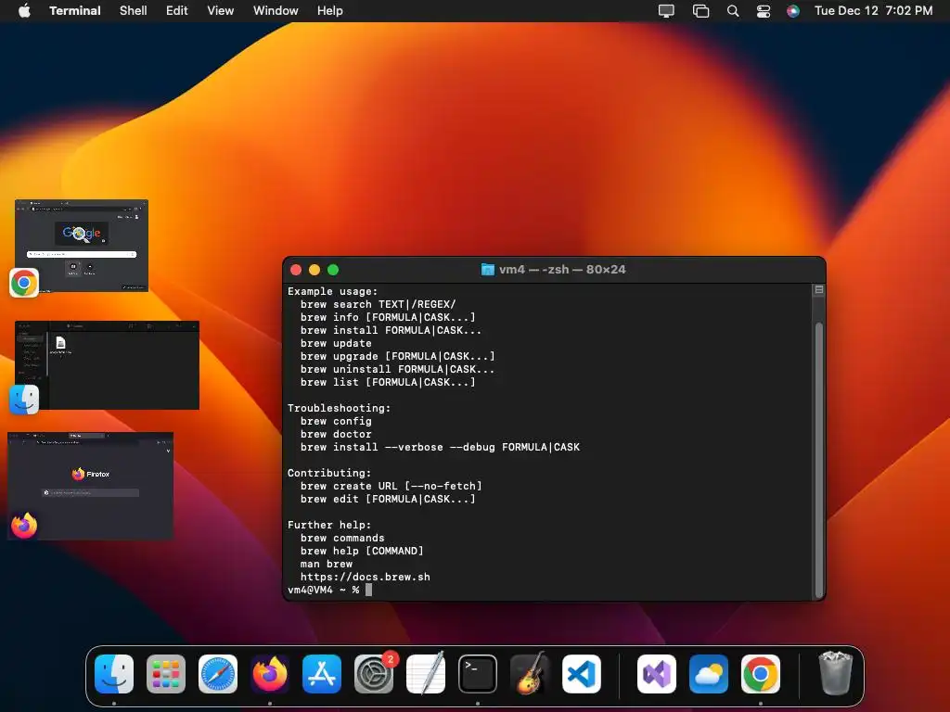Screen dimensions: 950x712
Task: Open Visual Studio purple icon in Dock
Action: point(657,674)
